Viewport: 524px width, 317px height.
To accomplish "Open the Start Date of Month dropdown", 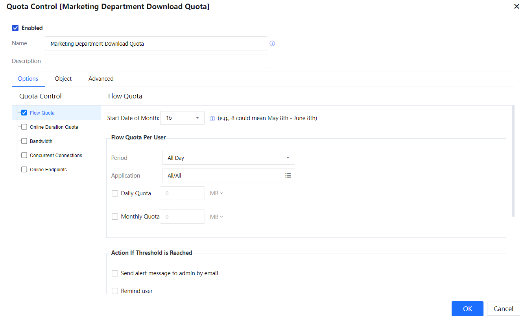I will pos(182,118).
